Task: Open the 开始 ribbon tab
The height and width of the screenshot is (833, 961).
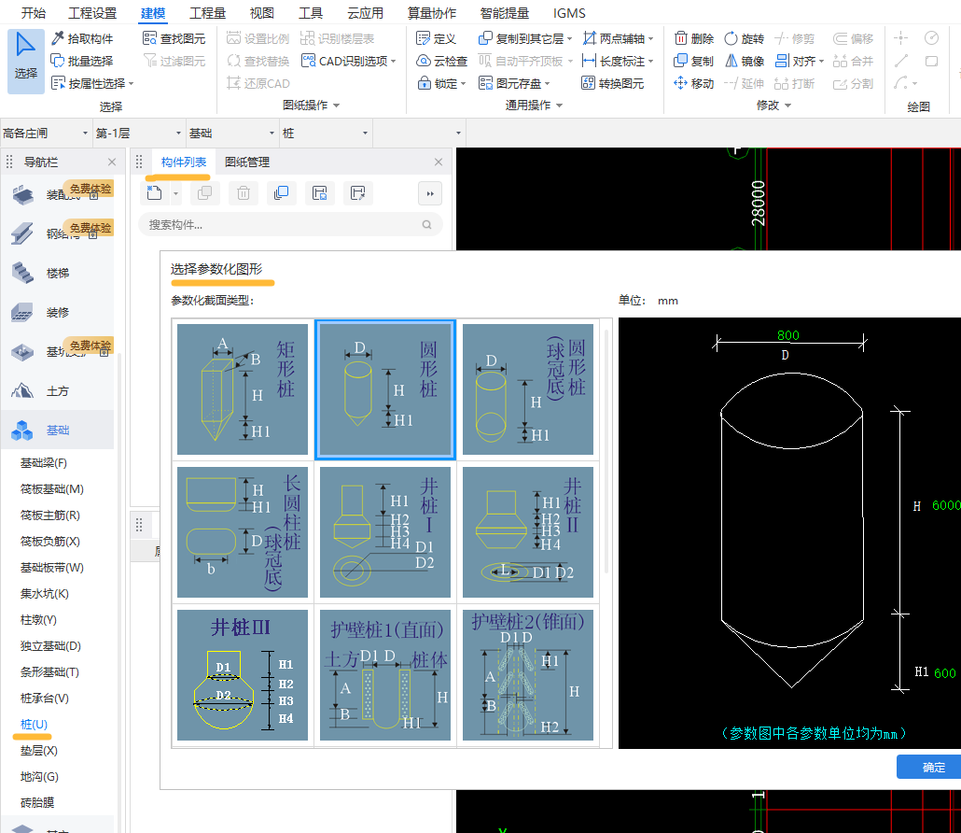Action: [x=33, y=13]
